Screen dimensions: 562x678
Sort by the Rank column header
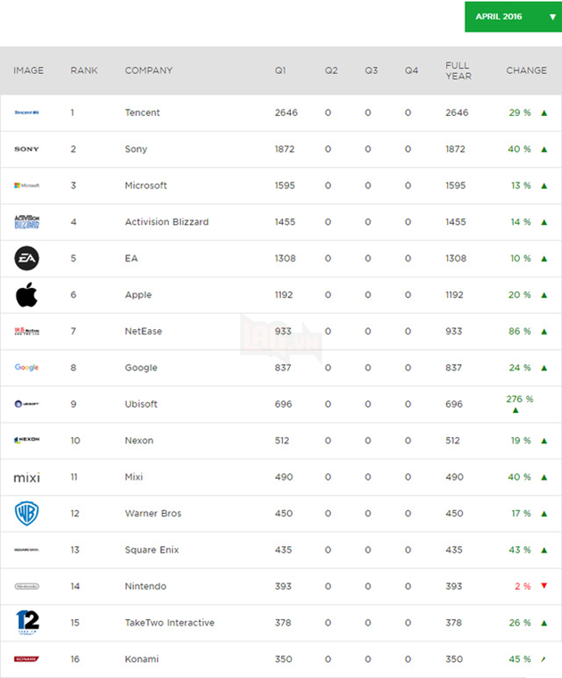click(84, 70)
